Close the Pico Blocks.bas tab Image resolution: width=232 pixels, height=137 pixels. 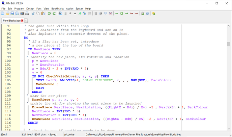point(22,21)
